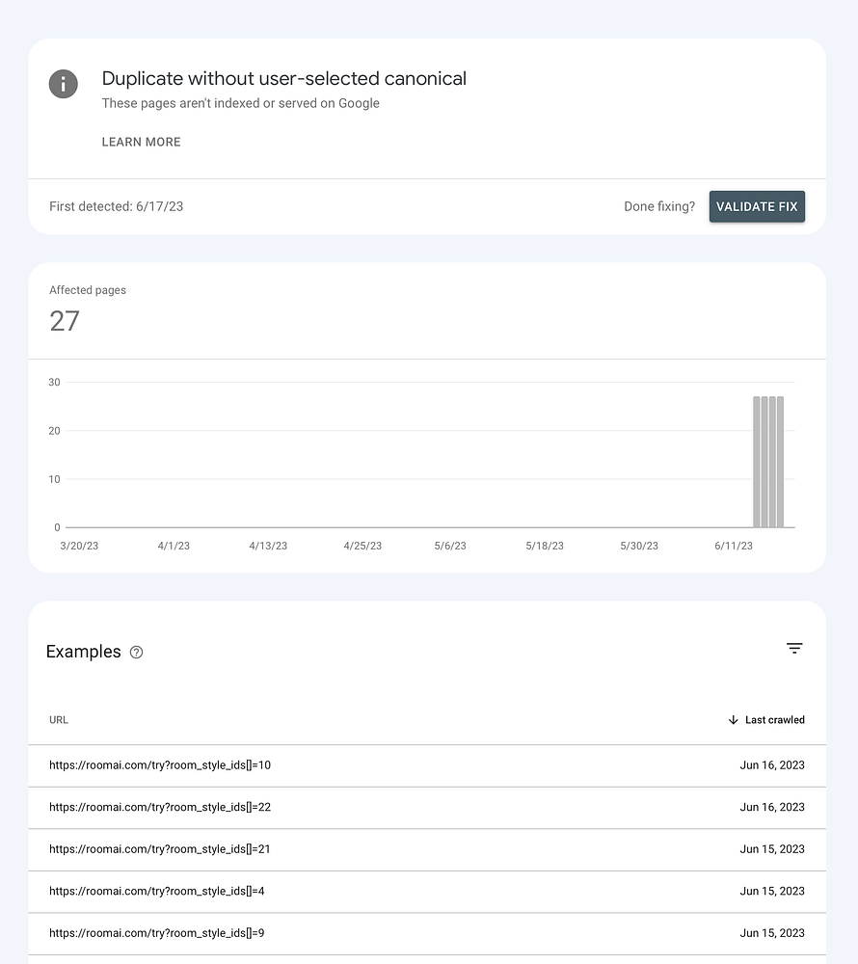This screenshot has width=858, height=964.
Task: Open the URL row ending in room_style_ids[]=21
Action: [x=160, y=849]
